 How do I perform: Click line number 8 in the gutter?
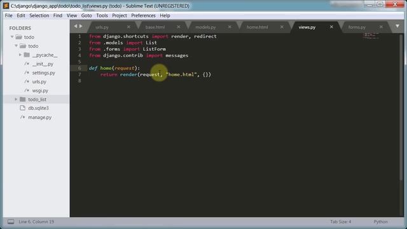tap(79, 81)
